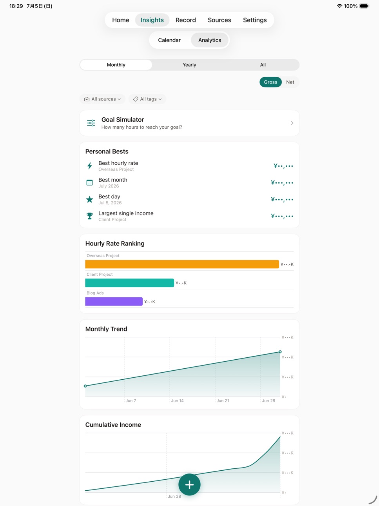Click Jun 21 label on Monthly Trend axis
This screenshot has width=379, height=506.
click(x=223, y=401)
